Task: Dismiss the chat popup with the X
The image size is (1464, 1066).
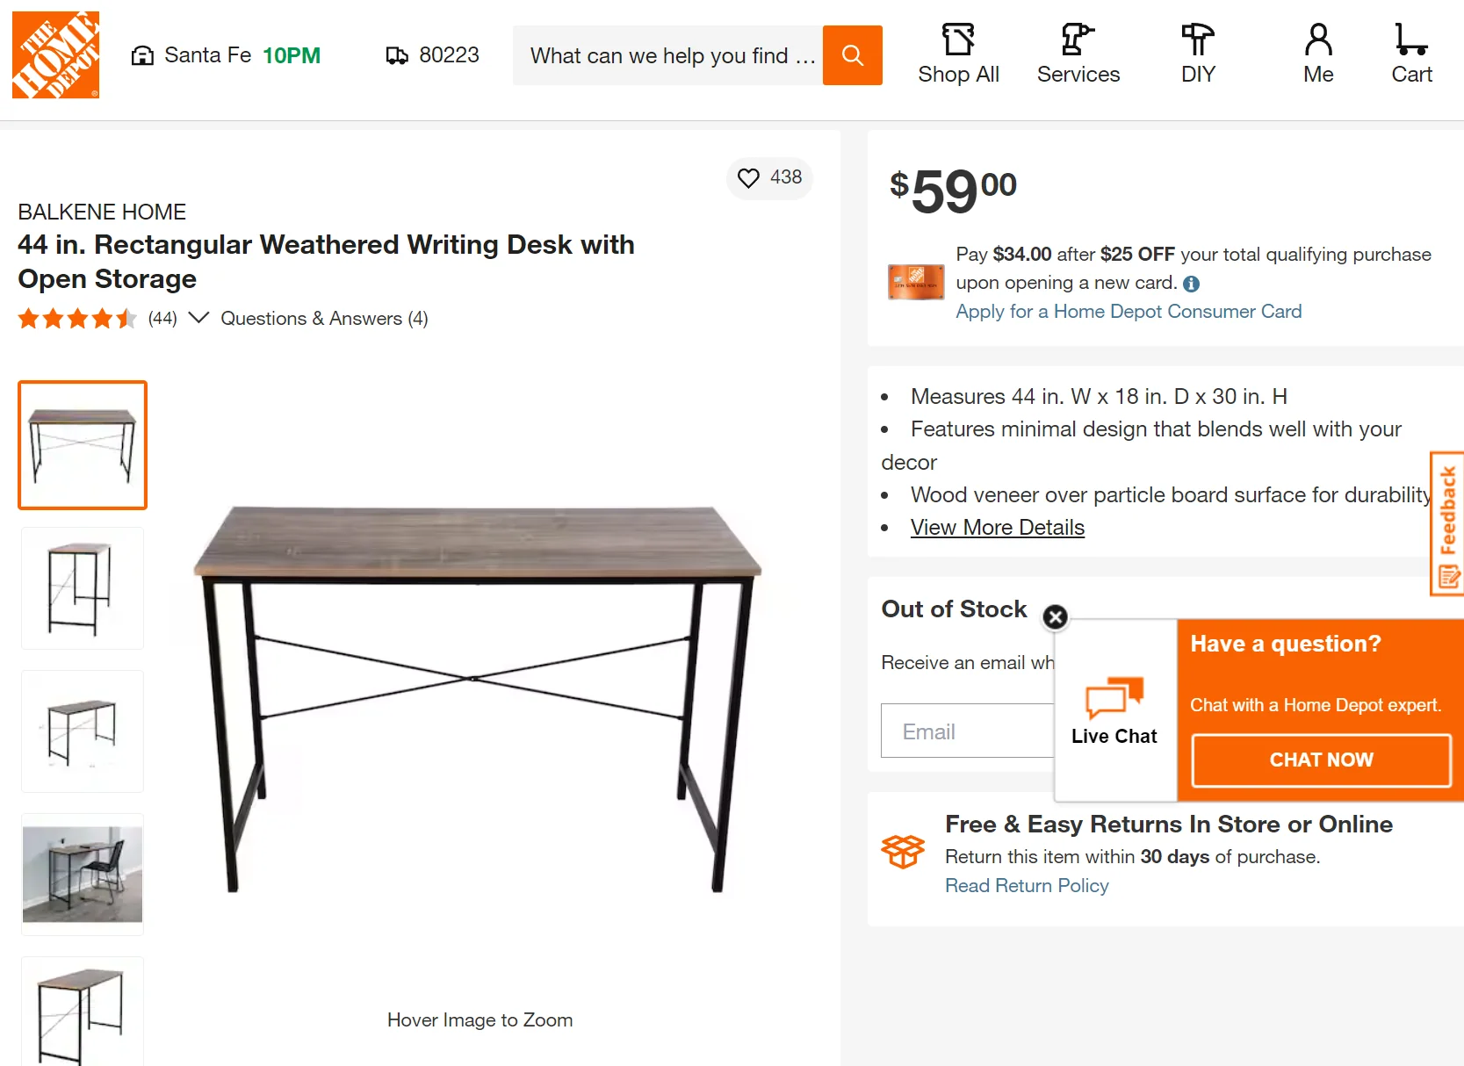Action: 1055,617
